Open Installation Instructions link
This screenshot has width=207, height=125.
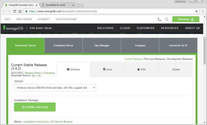36,122
